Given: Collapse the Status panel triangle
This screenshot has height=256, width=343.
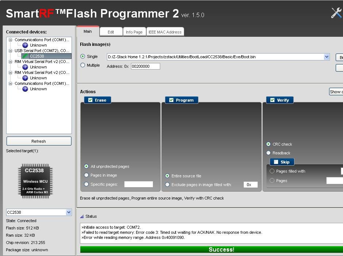Looking at the screenshot, I should tap(82, 216).
